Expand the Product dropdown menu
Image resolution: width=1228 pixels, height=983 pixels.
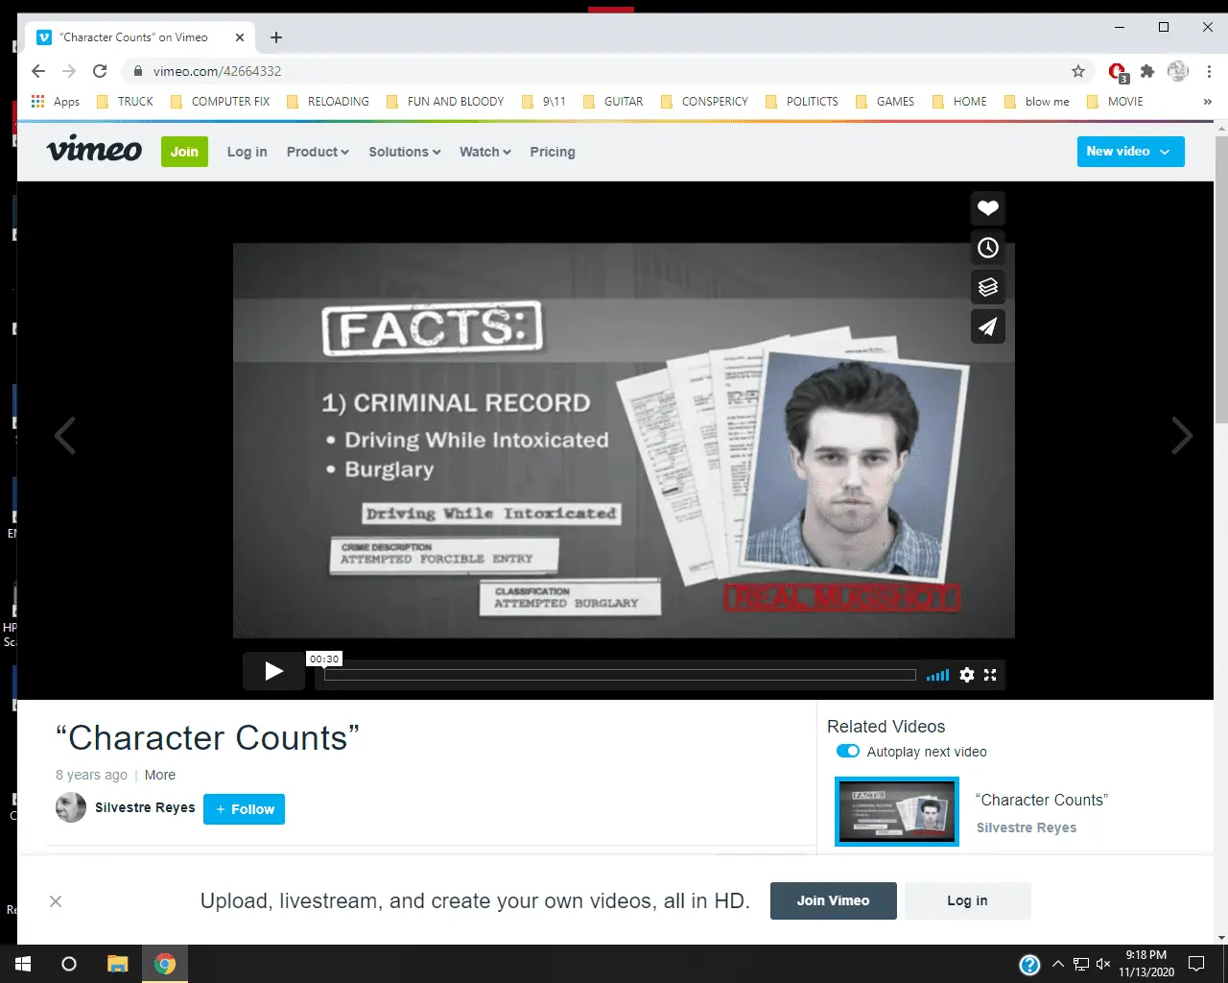tap(318, 152)
